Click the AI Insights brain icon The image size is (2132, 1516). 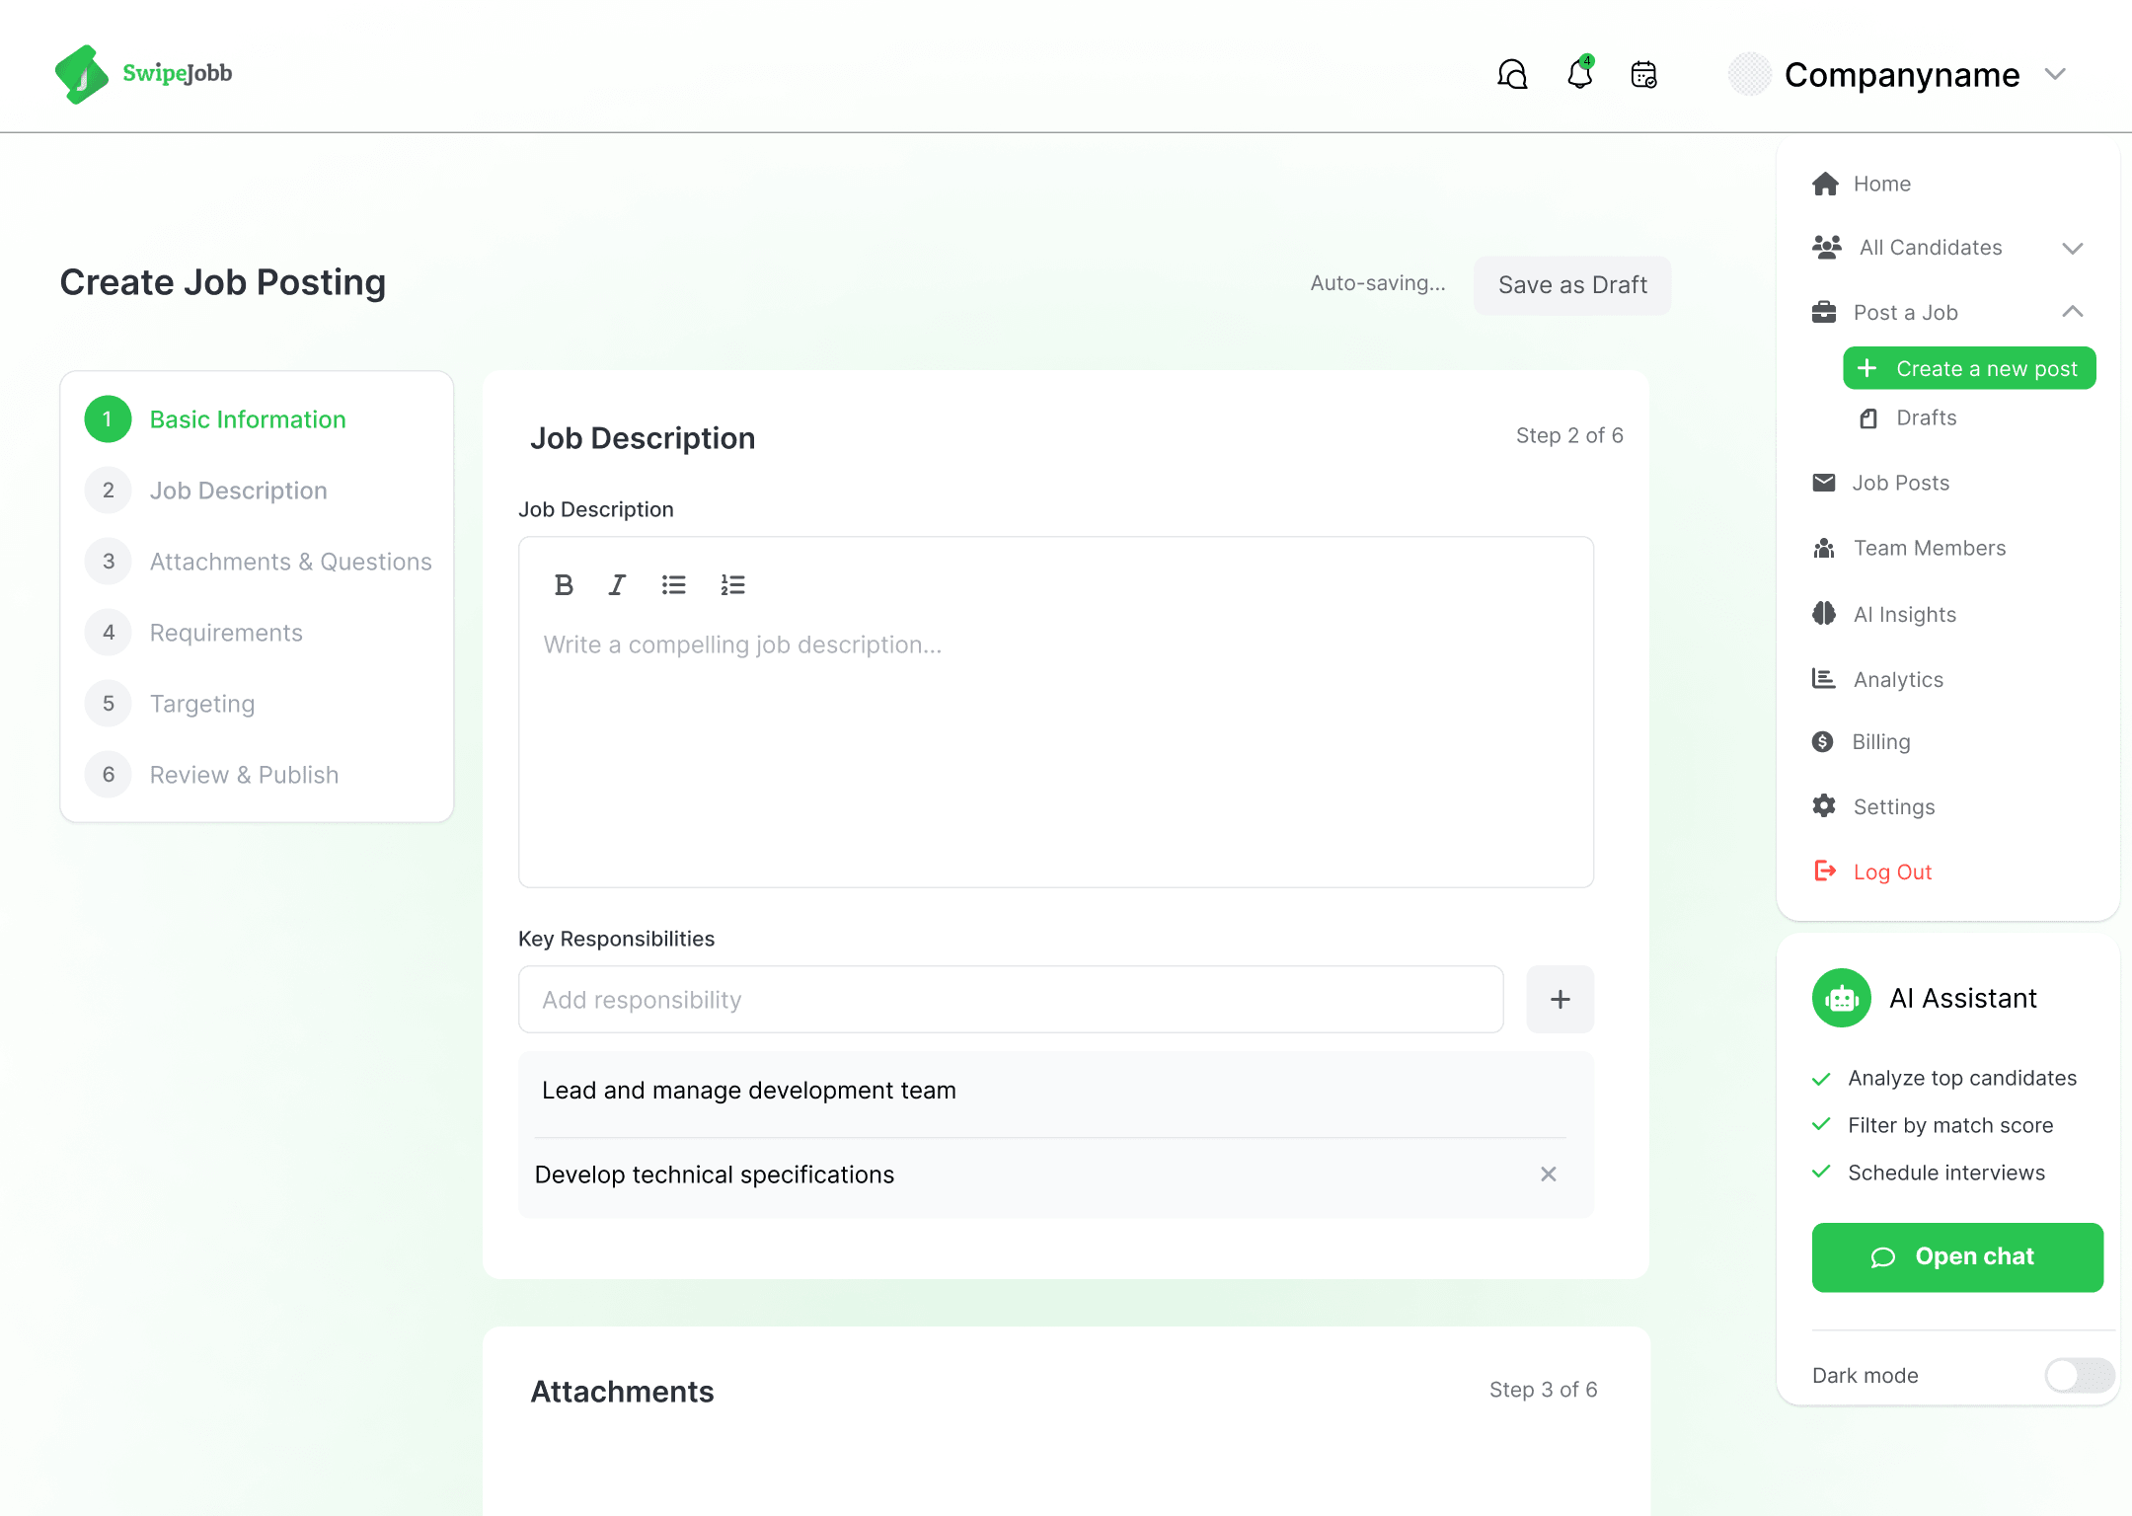(1824, 613)
